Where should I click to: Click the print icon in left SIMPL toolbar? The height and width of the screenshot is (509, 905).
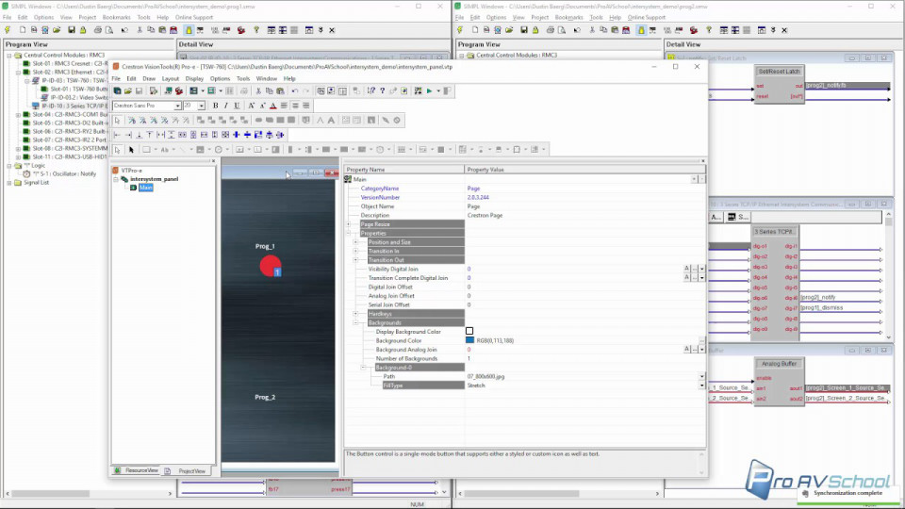pos(97,30)
